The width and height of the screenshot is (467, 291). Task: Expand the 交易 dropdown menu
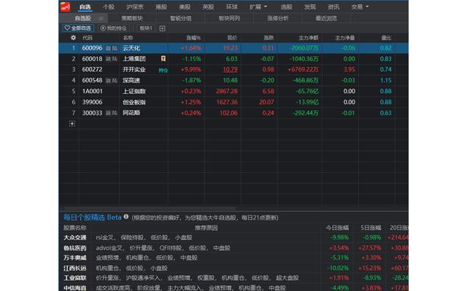pyautogui.click(x=360, y=7)
